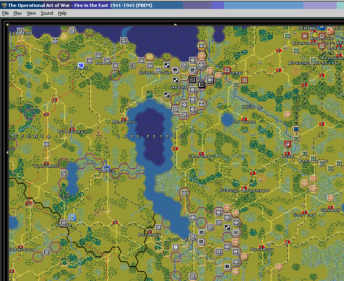The height and width of the screenshot is (281, 344).
Task: Select the lone infantry counter on Lake Peipus' east shore
Action: click(x=184, y=193)
